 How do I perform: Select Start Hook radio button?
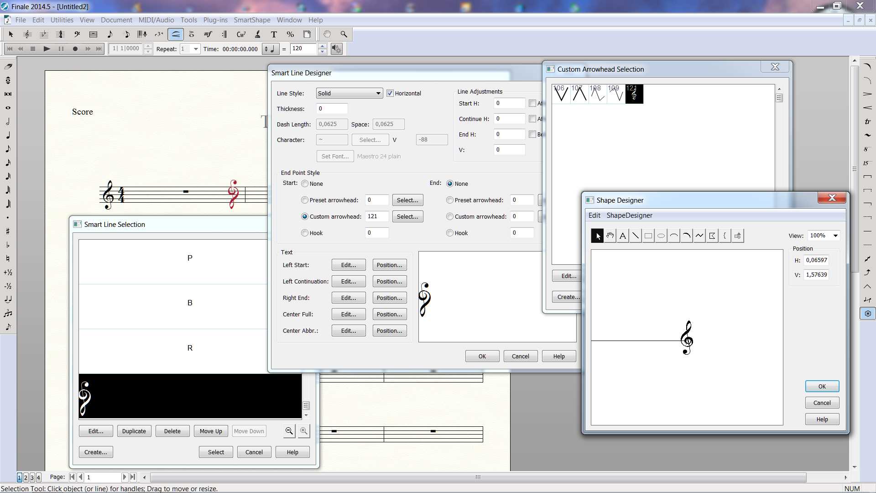[305, 233]
